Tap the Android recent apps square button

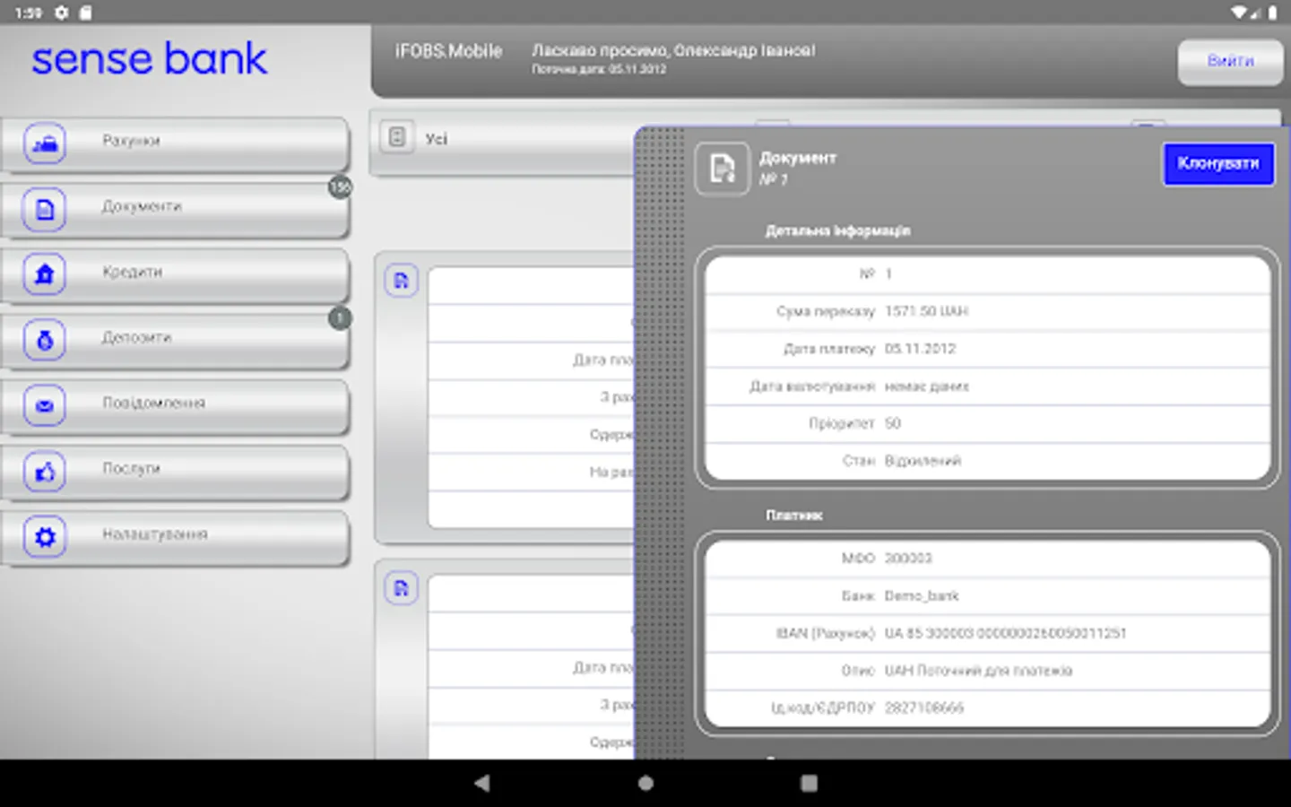809,783
